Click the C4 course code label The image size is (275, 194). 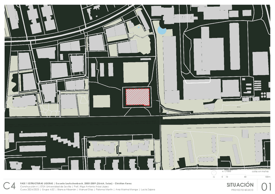(x=9, y=186)
